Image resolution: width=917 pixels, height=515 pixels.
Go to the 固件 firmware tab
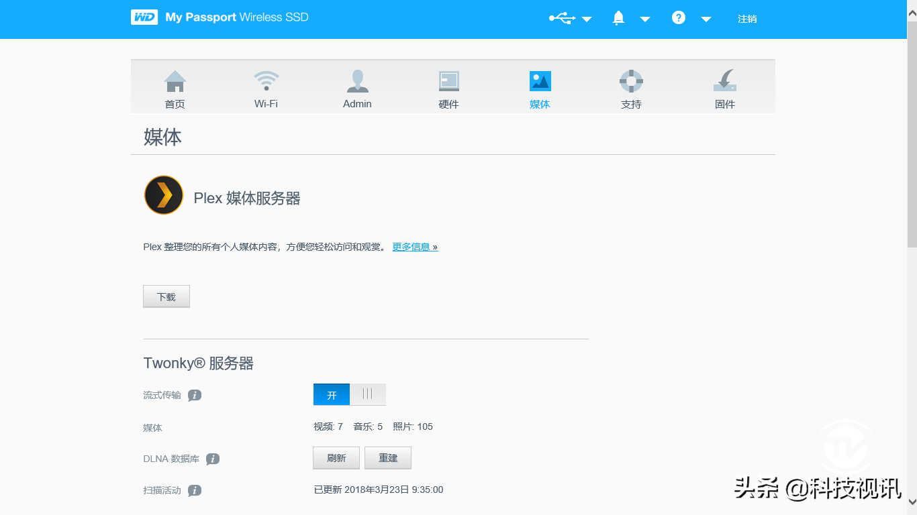(x=725, y=89)
